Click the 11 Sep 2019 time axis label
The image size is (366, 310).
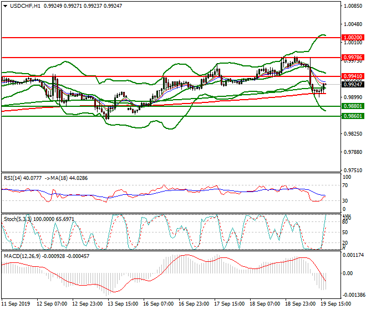click(x=16, y=304)
